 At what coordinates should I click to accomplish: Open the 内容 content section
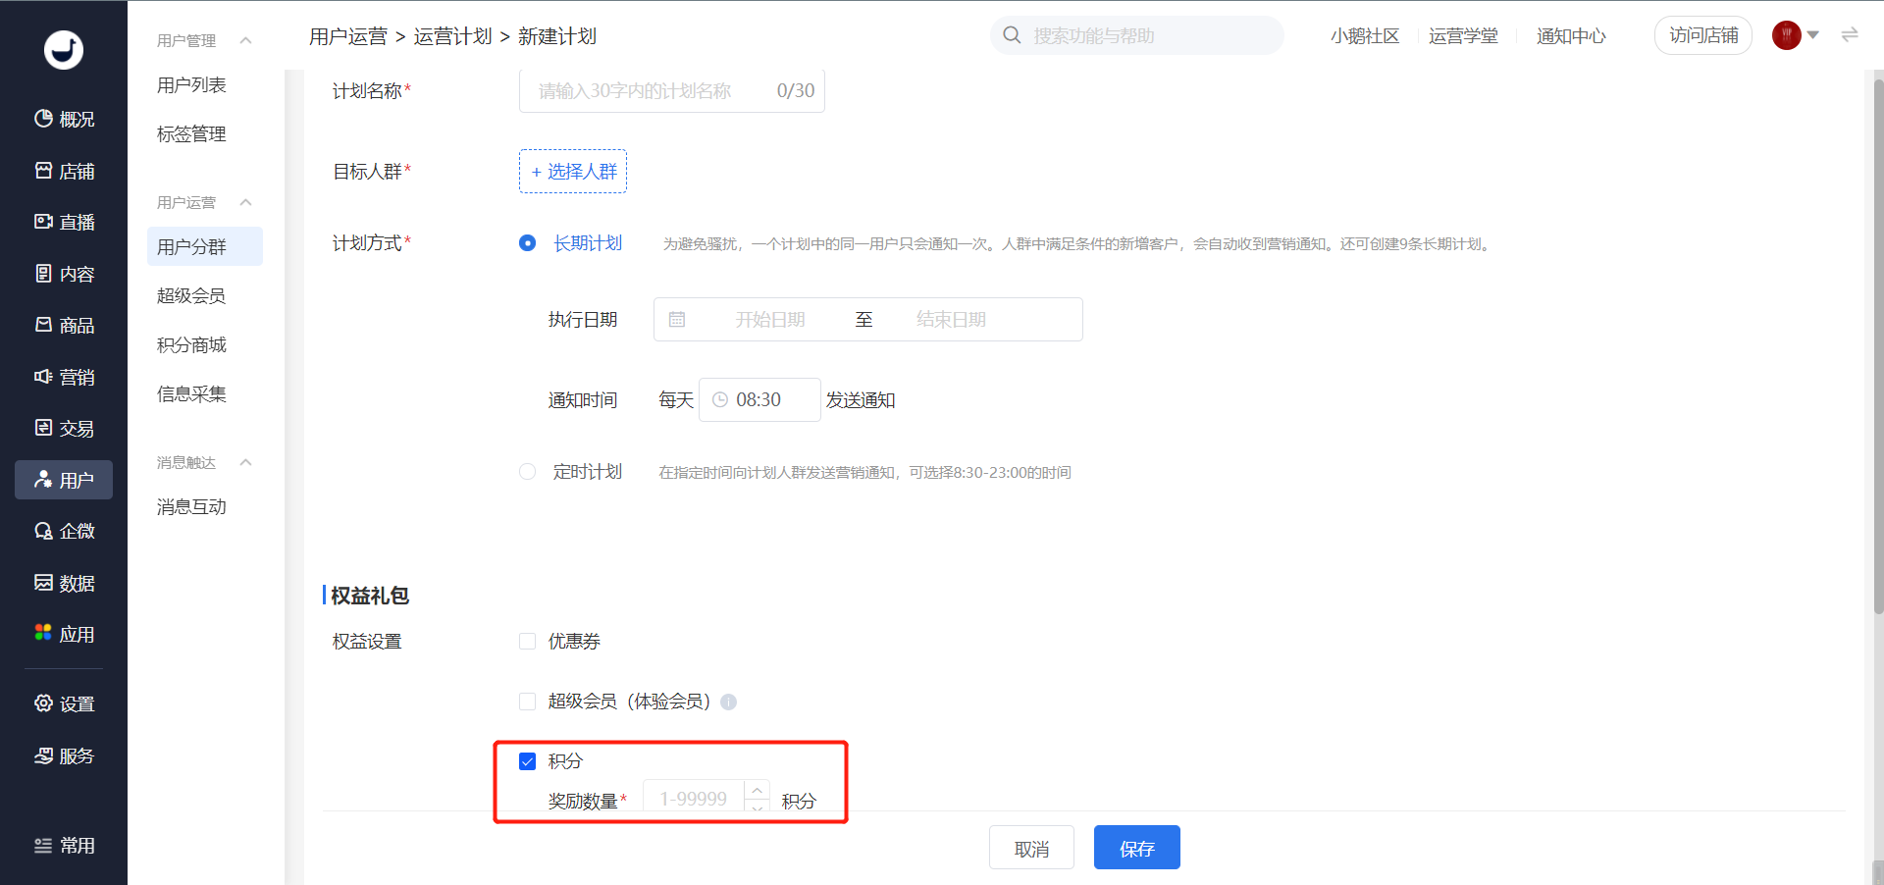pyautogui.click(x=64, y=275)
